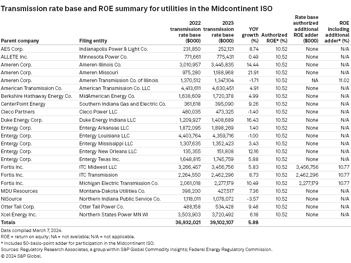Click the table title about Midcontinent ISO
This screenshot has width=351, height=263.
click(136, 8)
